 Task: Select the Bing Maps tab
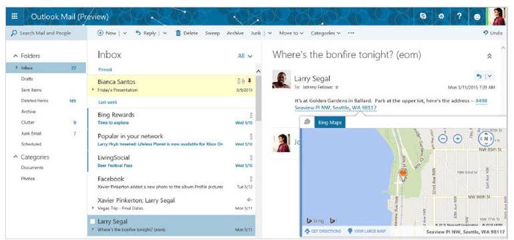coord(330,123)
